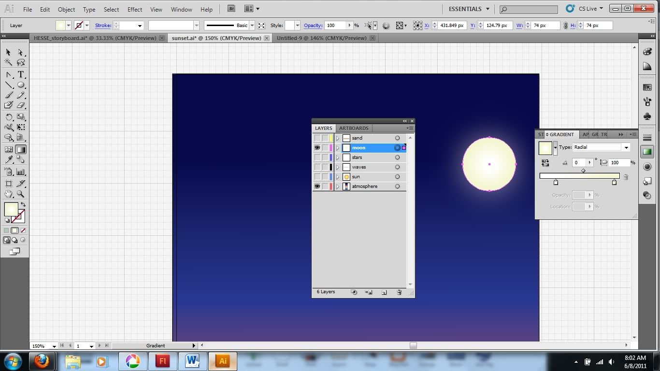Open the brush definition Basic dropdown
The height and width of the screenshot is (371, 660).
pos(252,26)
